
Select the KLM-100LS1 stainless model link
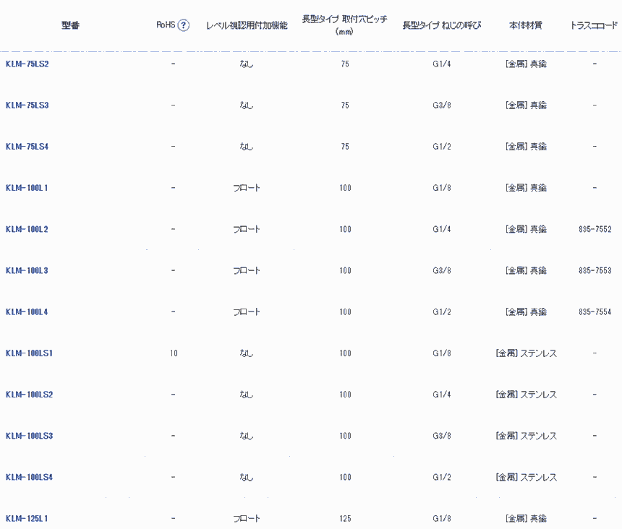click(29, 353)
